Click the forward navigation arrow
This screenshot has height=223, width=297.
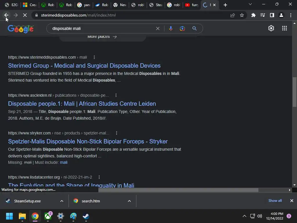pos(16,15)
